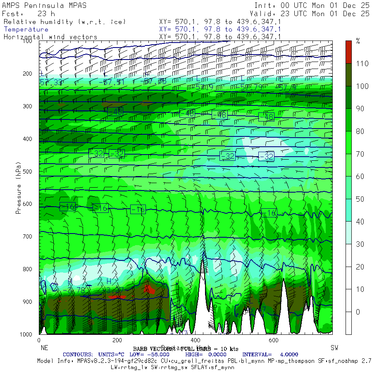Click the 'SW:rrtmg_sw' scheme text
372x372 pixels.
click(x=169, y=367)
